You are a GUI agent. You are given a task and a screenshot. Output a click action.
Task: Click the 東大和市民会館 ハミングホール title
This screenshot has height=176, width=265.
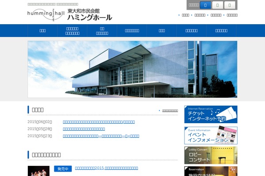[x=90, y=15]
